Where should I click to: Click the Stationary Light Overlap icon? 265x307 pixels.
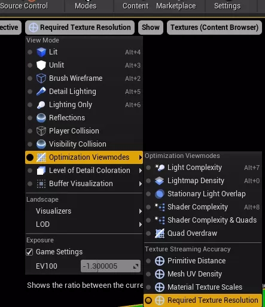coord(160,194)
